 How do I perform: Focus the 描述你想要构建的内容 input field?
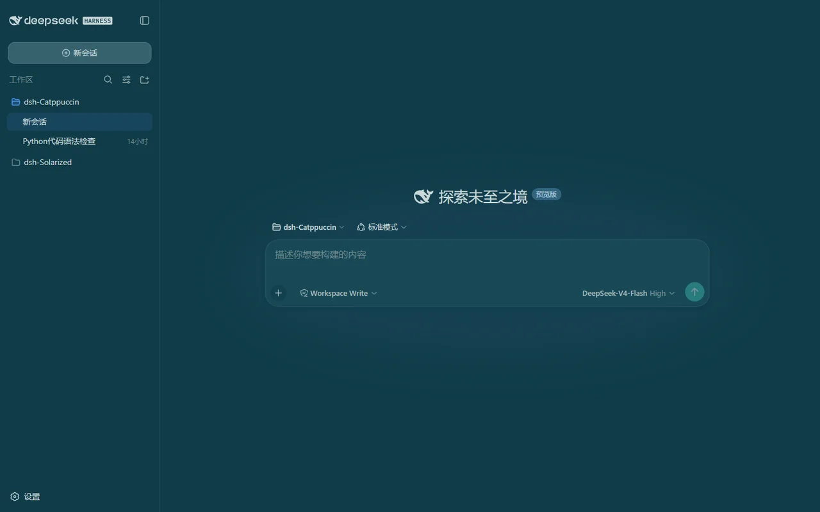[487, 255]
